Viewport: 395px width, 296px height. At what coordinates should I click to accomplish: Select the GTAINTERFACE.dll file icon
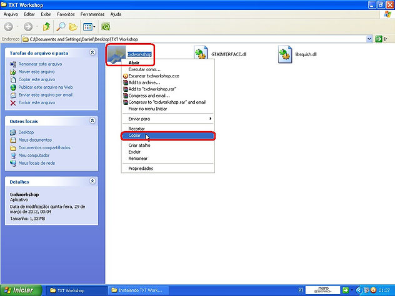click(201, 52)
